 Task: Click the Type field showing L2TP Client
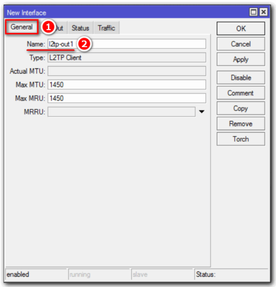[127, 58]
